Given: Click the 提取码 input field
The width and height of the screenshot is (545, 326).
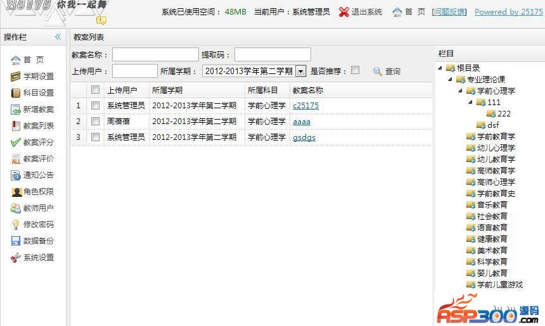Looking at the screenshot, I should click(272, 54).
